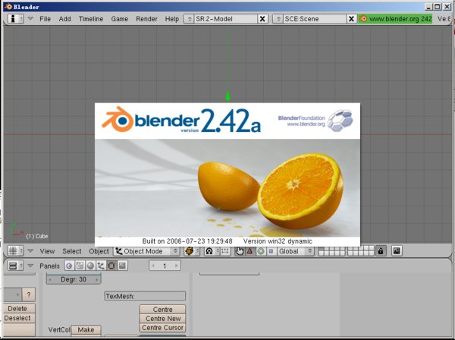Image resolution: width=455 pixels, height=340 pixels.
Task: Toggle the first group of layer buttons
Action: [332, 251]
